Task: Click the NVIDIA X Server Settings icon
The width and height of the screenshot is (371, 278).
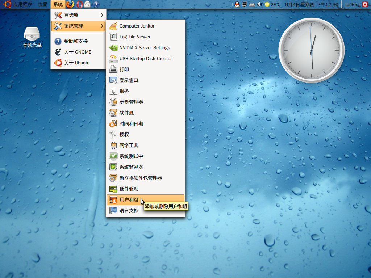Action: point(113,48)
